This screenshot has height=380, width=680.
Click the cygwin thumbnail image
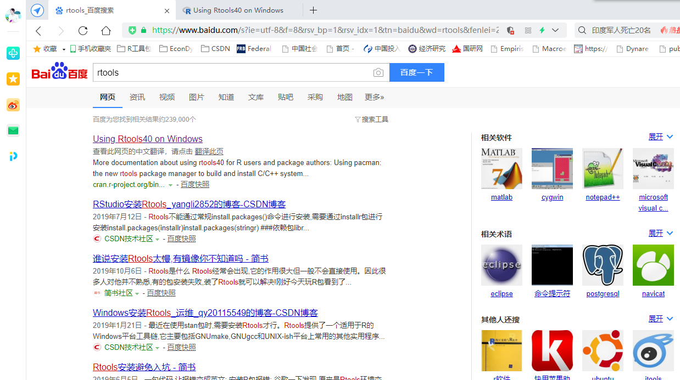click(552, 168)
